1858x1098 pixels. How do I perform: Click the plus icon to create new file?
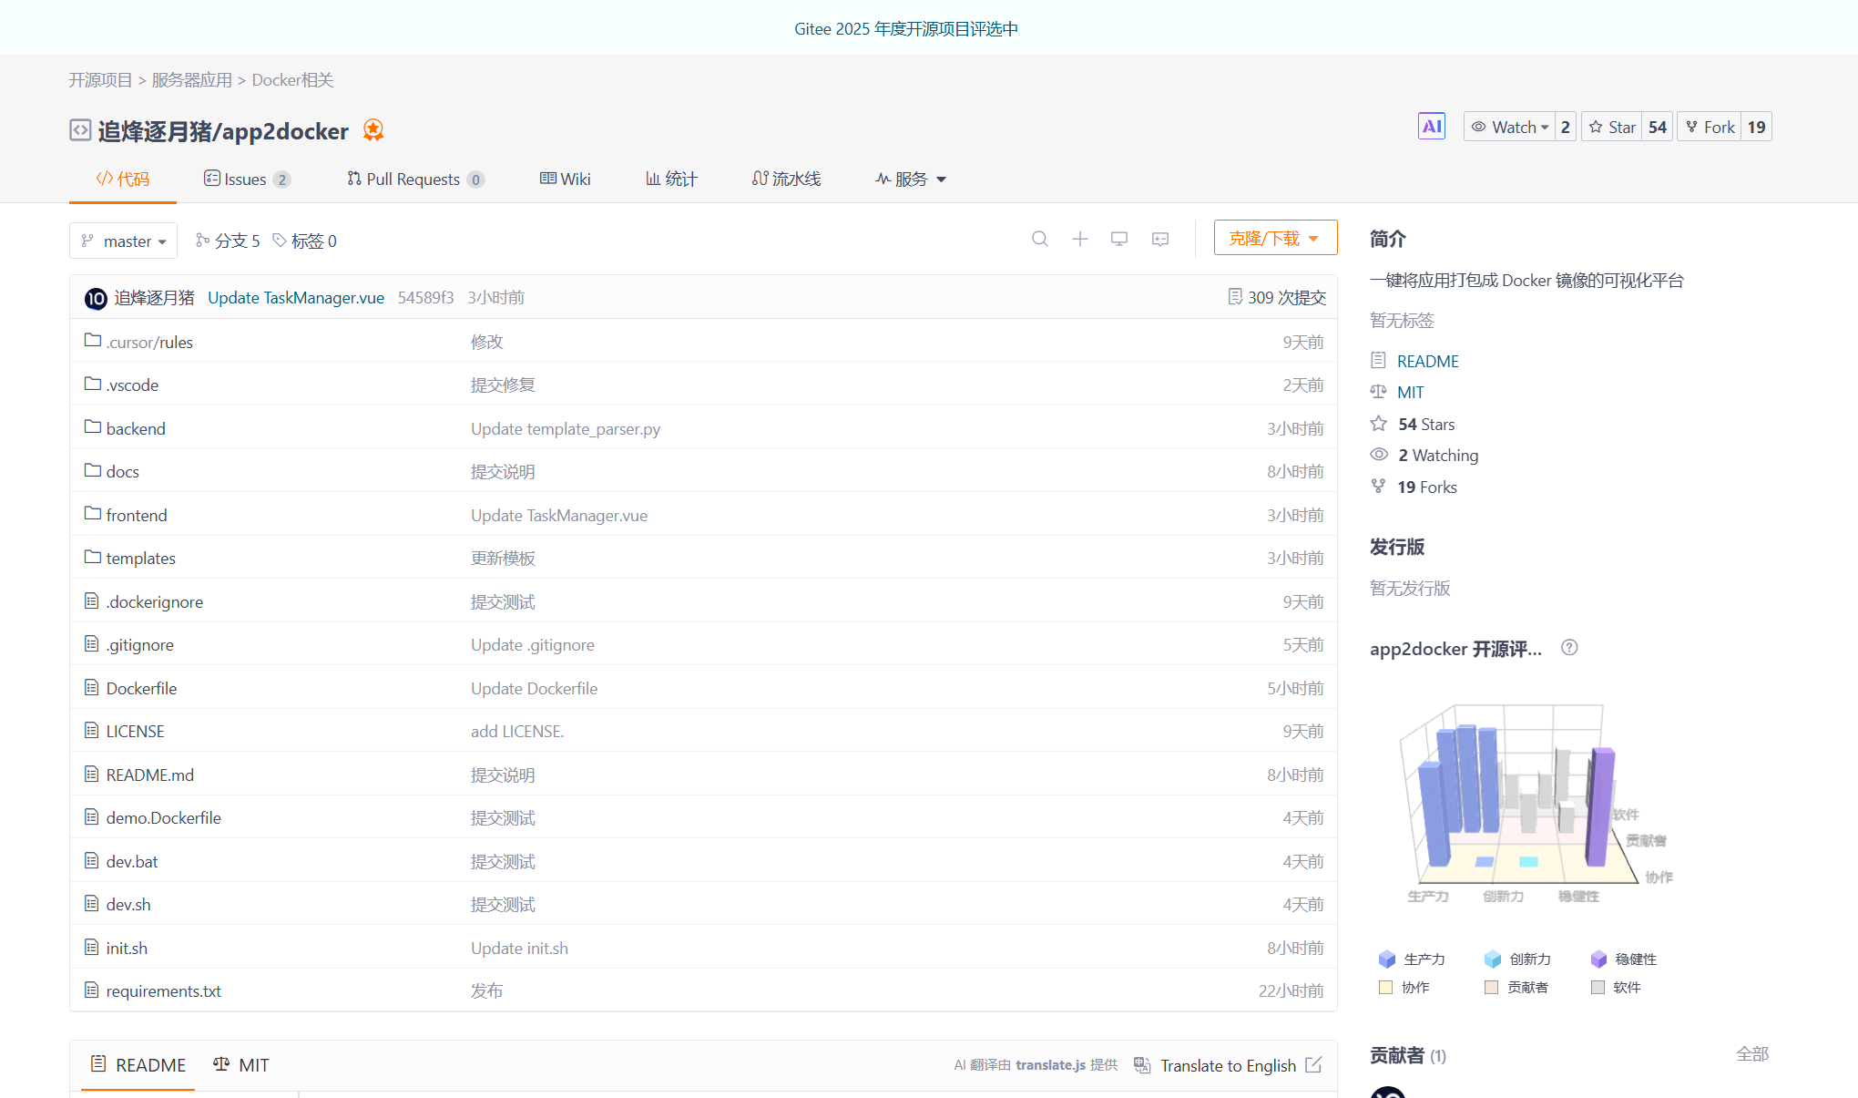click(1079, 239)
